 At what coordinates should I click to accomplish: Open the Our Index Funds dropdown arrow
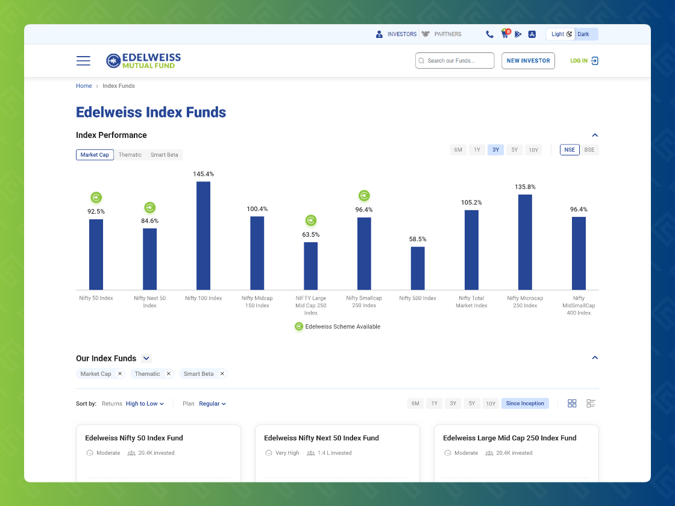coord(146,358)
